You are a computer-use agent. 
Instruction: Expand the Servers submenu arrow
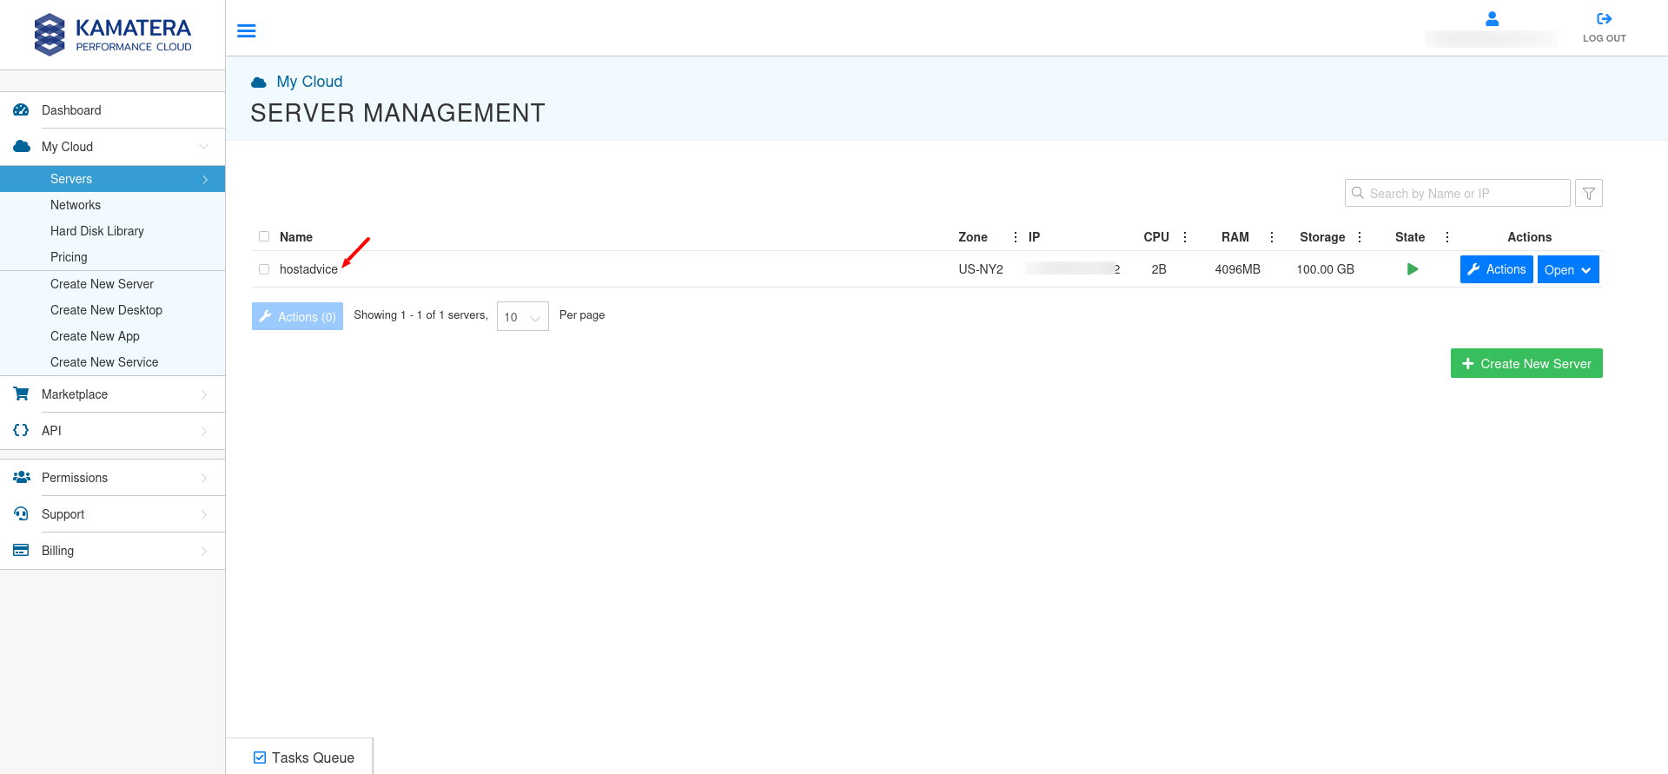tap(205, 180)
